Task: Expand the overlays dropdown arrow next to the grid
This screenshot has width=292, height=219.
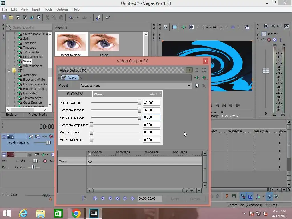Action: (x=239, y=27)
